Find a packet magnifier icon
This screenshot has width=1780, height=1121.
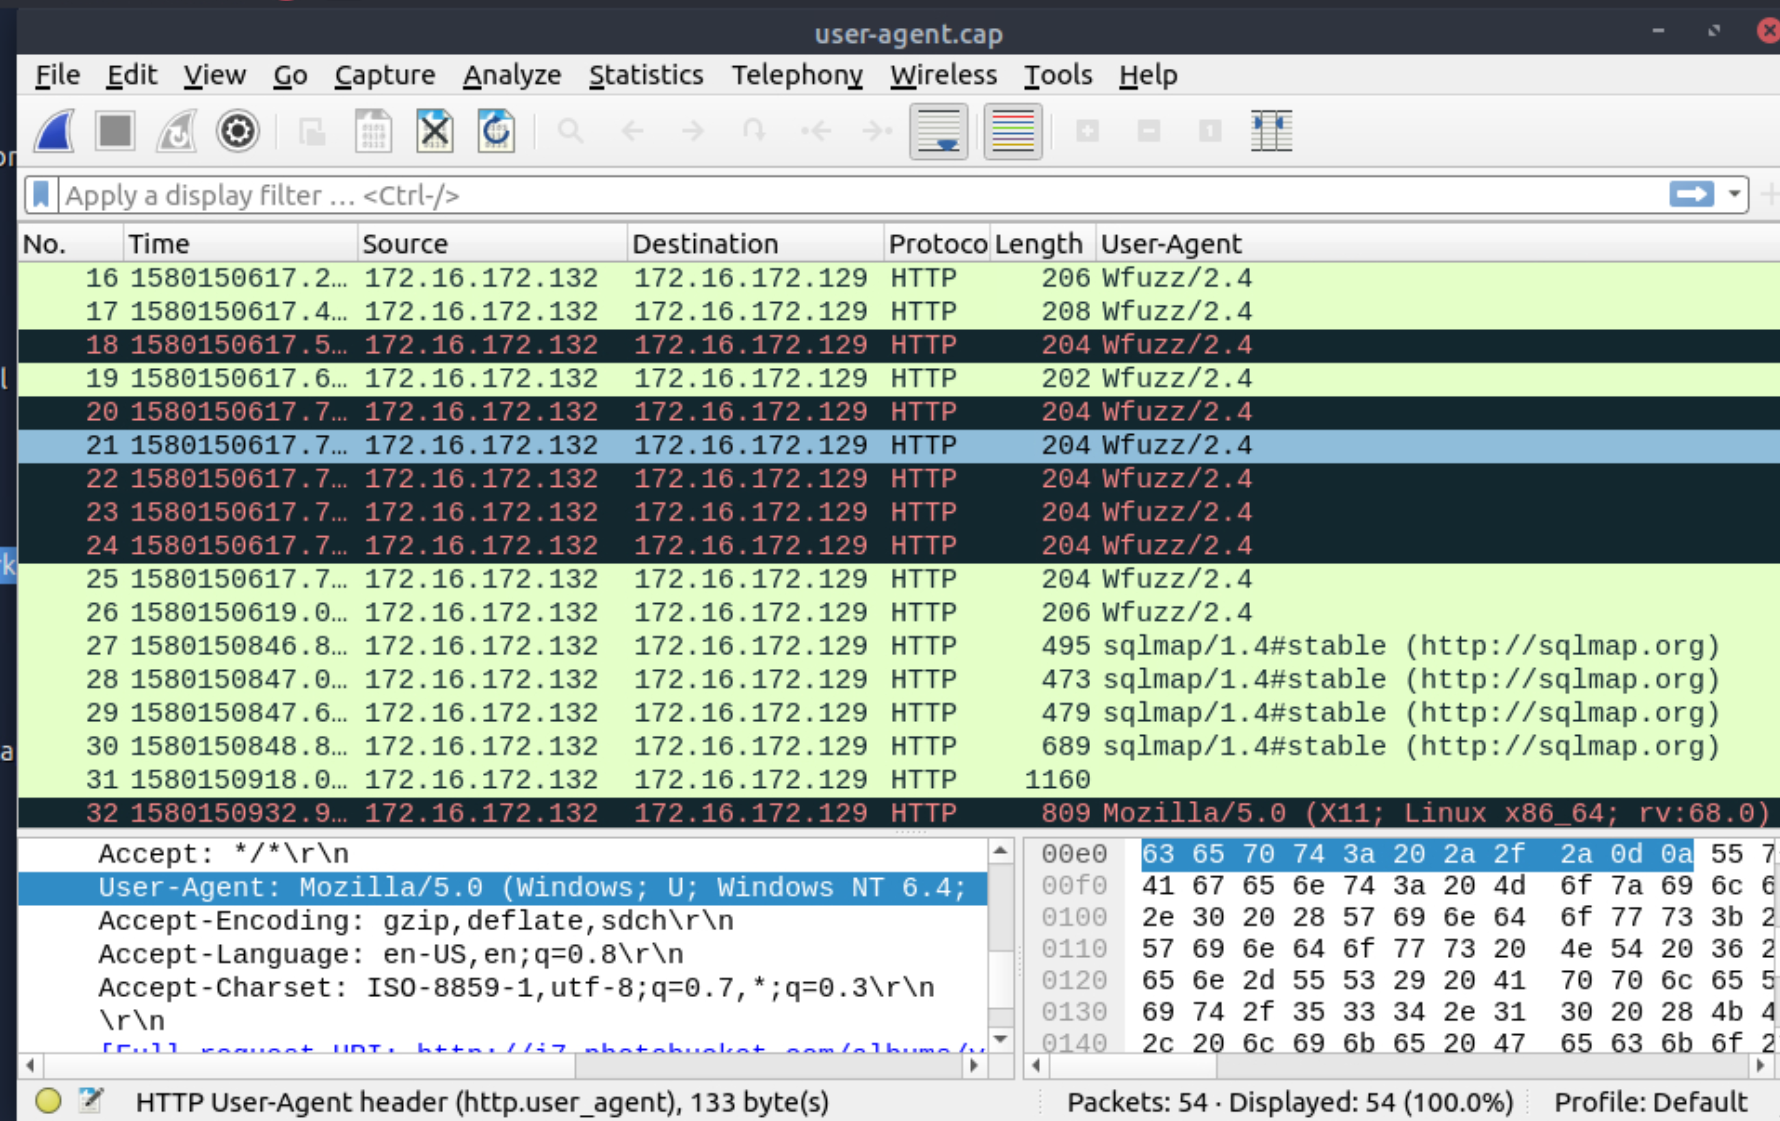click(571, 131)
